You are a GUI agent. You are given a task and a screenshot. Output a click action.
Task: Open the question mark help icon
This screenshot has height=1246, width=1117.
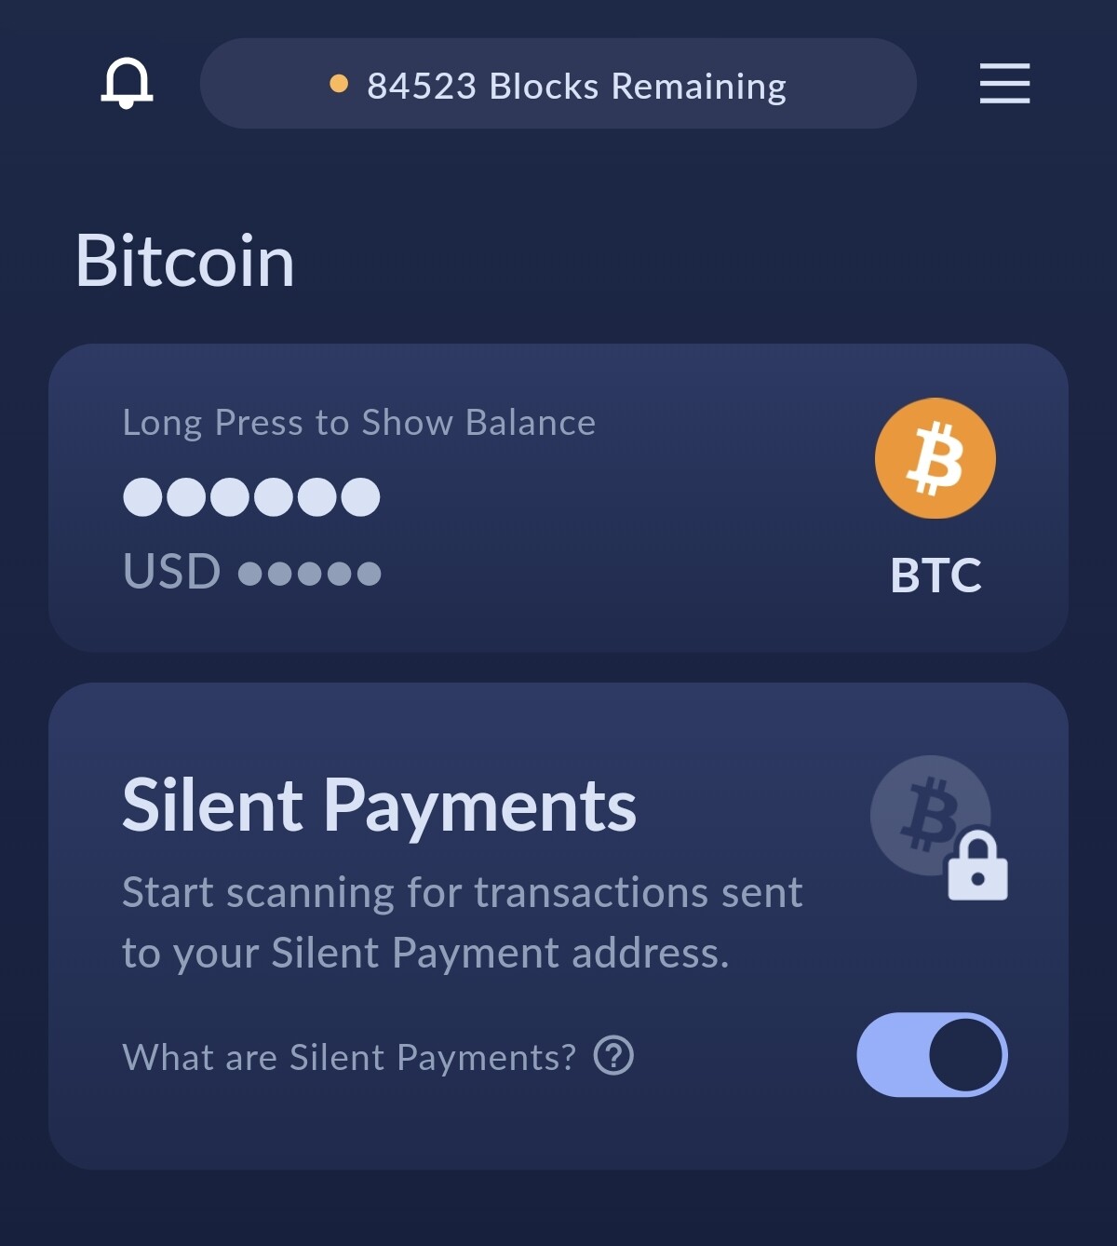pyautogui.click(x=613, y=1056)
